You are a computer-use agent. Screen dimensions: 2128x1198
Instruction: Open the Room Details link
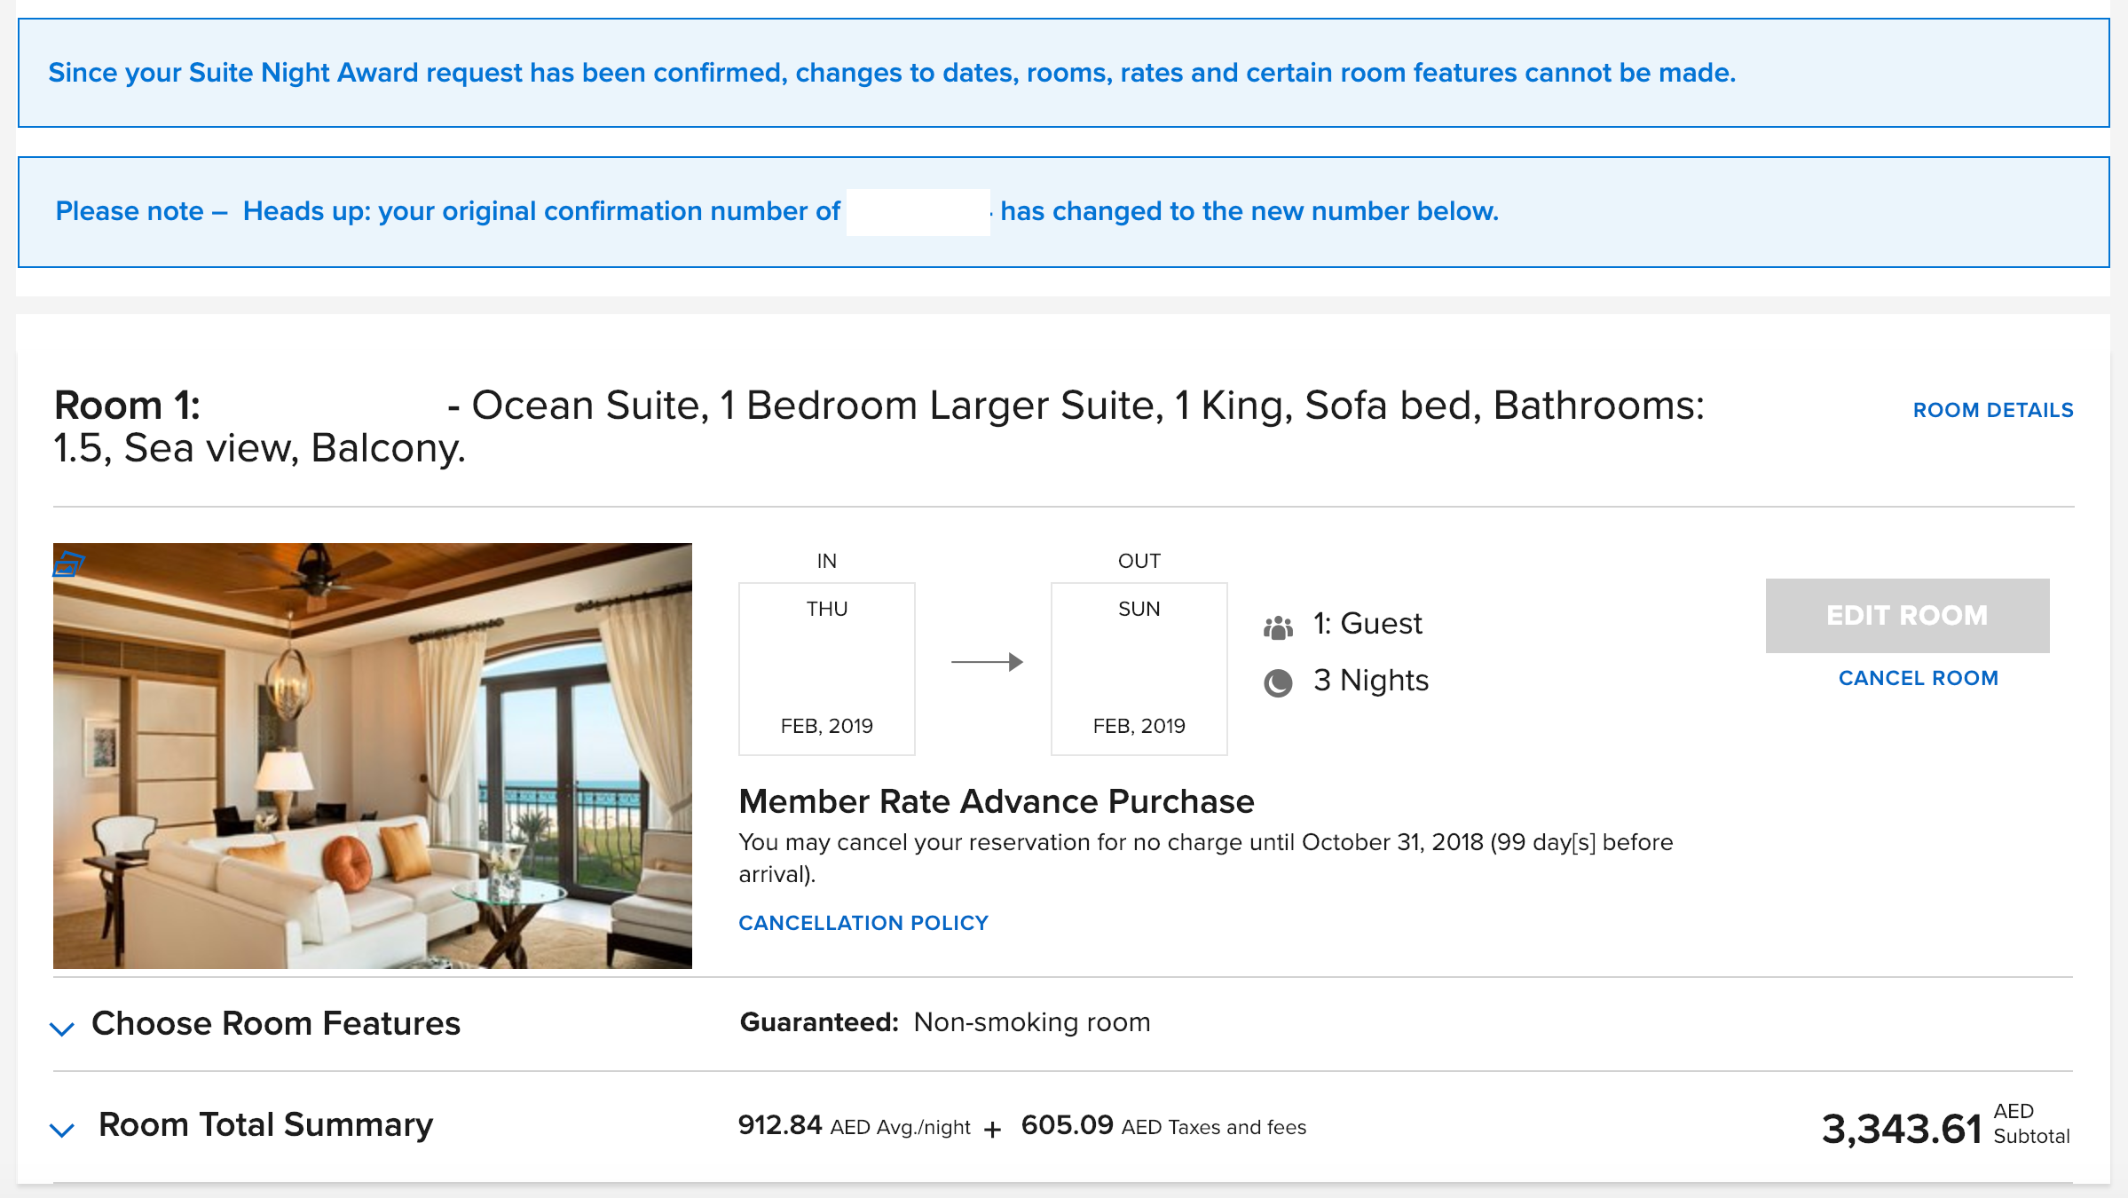(x=1992, y=410)
